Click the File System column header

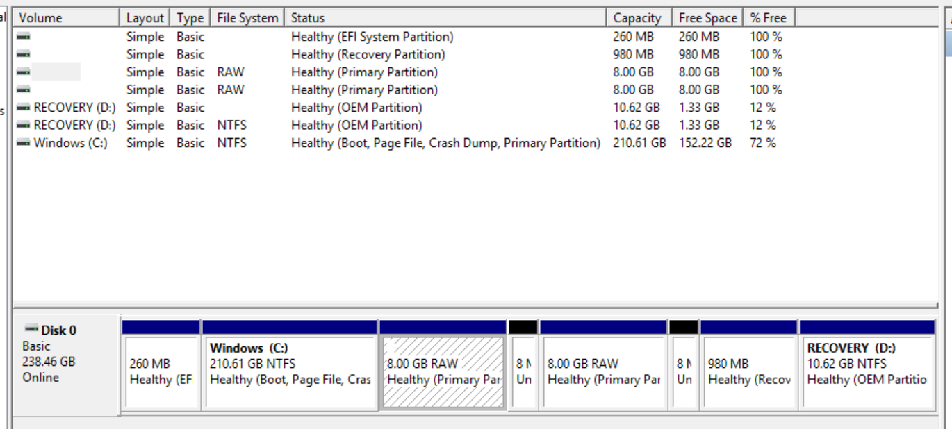(247, 18)
